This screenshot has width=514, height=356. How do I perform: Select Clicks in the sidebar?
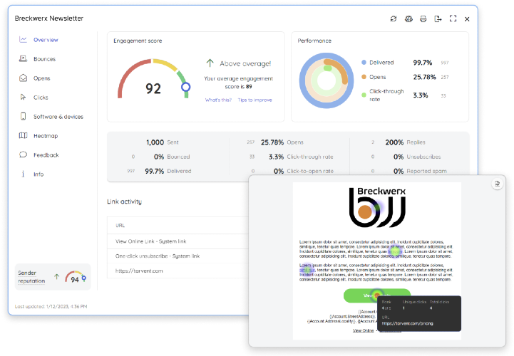[41, 98]
